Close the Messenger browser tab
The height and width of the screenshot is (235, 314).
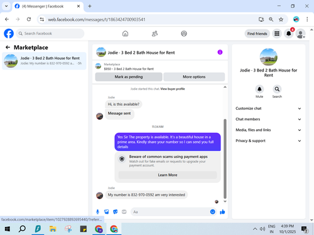[78, 6]
